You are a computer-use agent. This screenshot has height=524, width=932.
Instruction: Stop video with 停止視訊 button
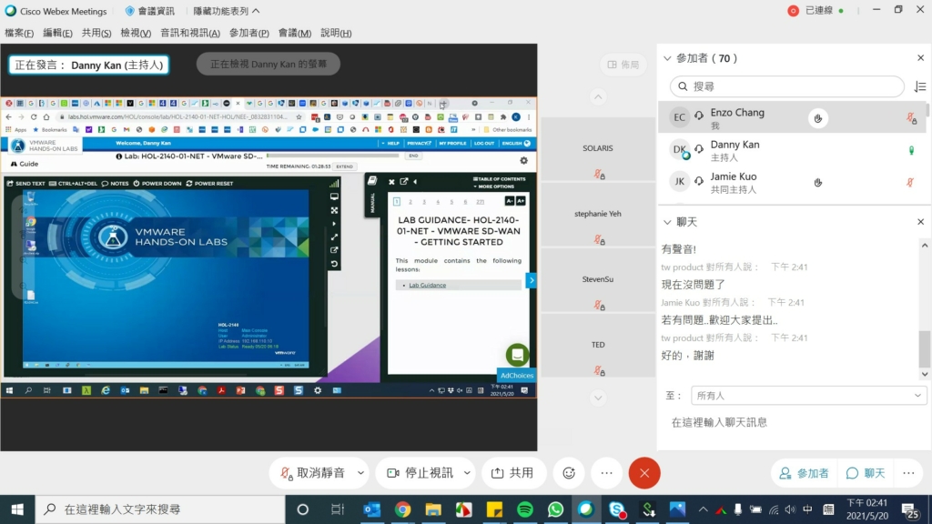[x=420, y=473]
